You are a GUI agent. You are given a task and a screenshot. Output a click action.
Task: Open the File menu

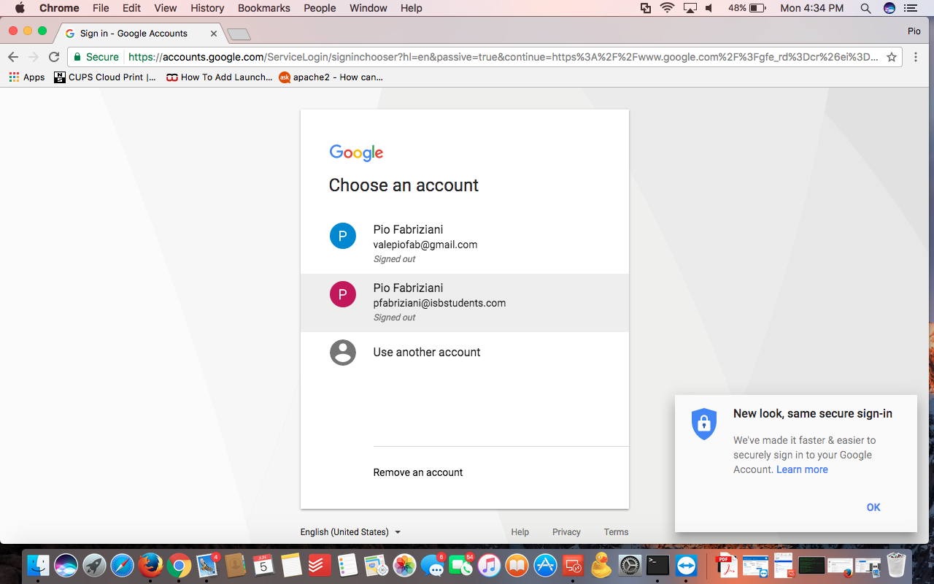(101, 8)
